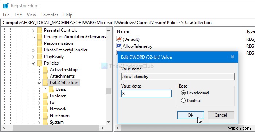Collapse the Policies key
255x132 pixels.
pyautogui.click(x=34, y=63)
